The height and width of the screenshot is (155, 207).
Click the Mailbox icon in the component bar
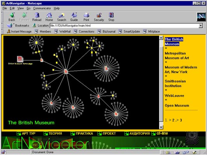(176, 152)
